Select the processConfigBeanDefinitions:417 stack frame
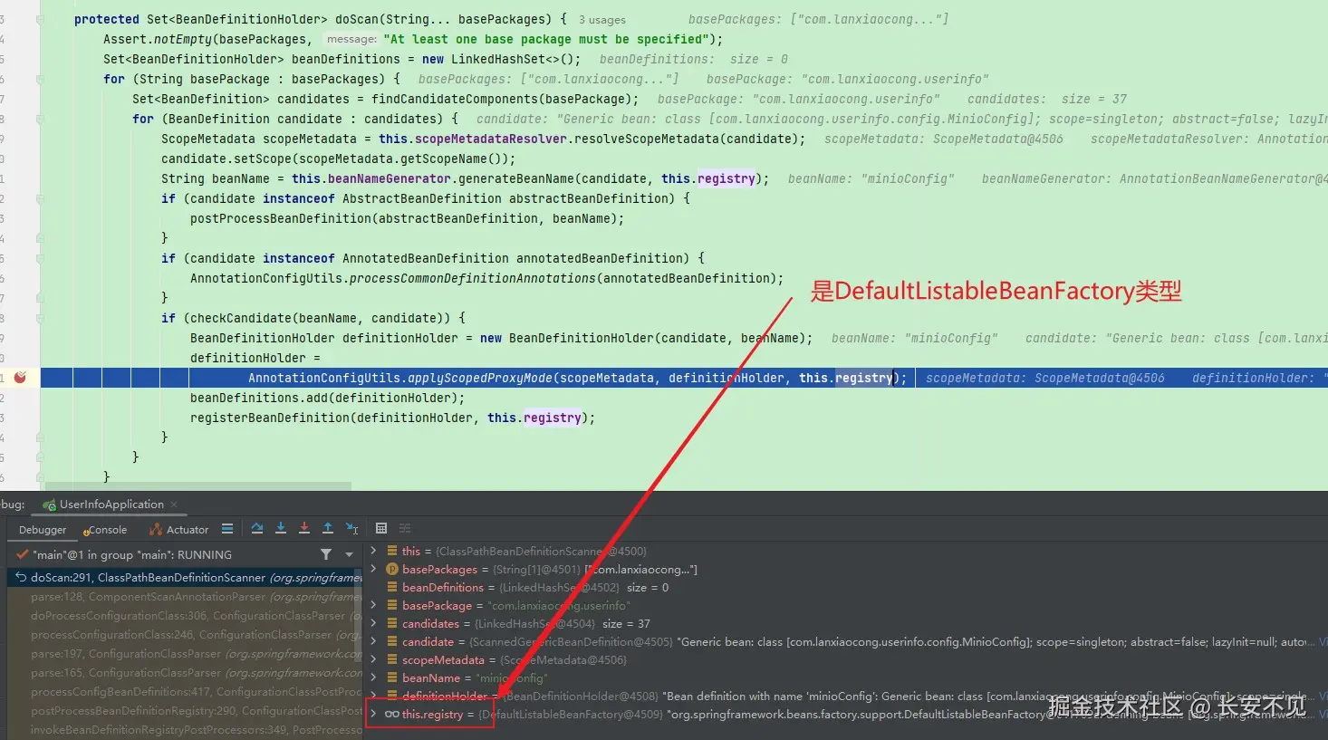1328x740 pixels. (x=185, y=692)
